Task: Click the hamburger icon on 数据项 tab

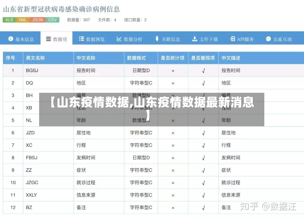Action: click(48, 39)
